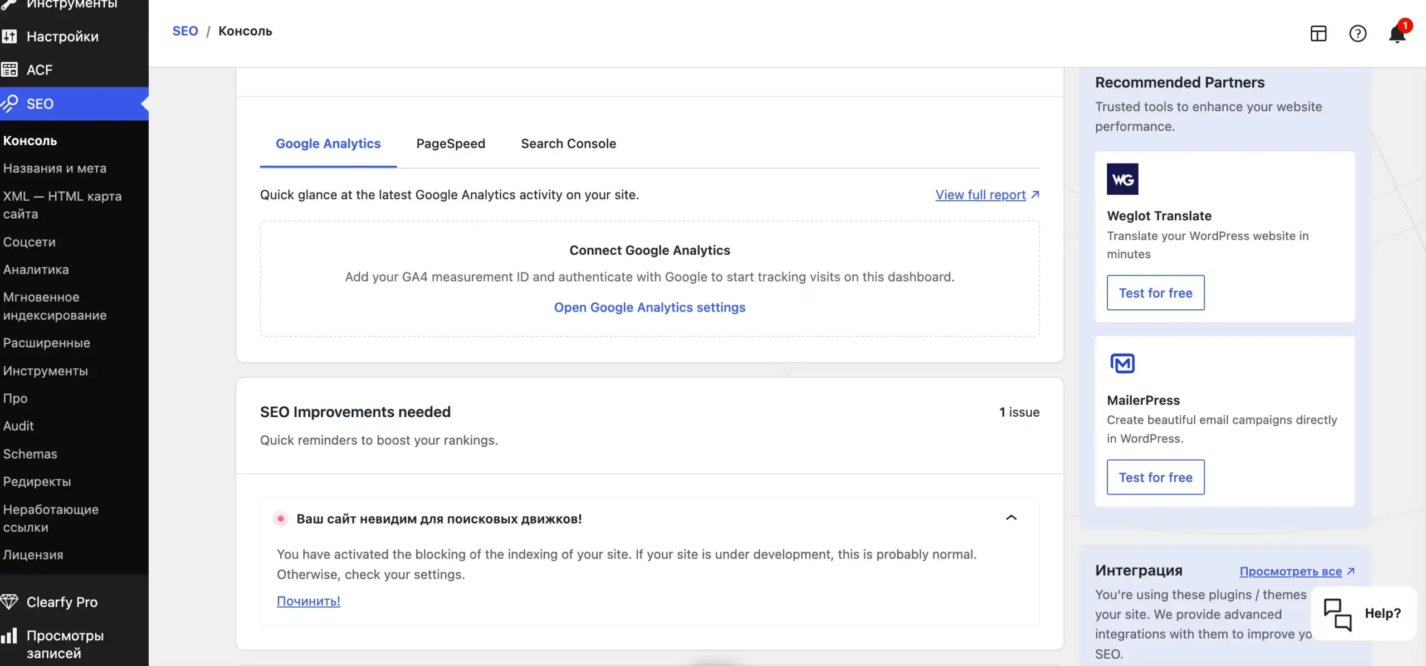This screenshot has width=1426, height=666.
Task: Click the help question mark icon
Action: pos(1357,34)
